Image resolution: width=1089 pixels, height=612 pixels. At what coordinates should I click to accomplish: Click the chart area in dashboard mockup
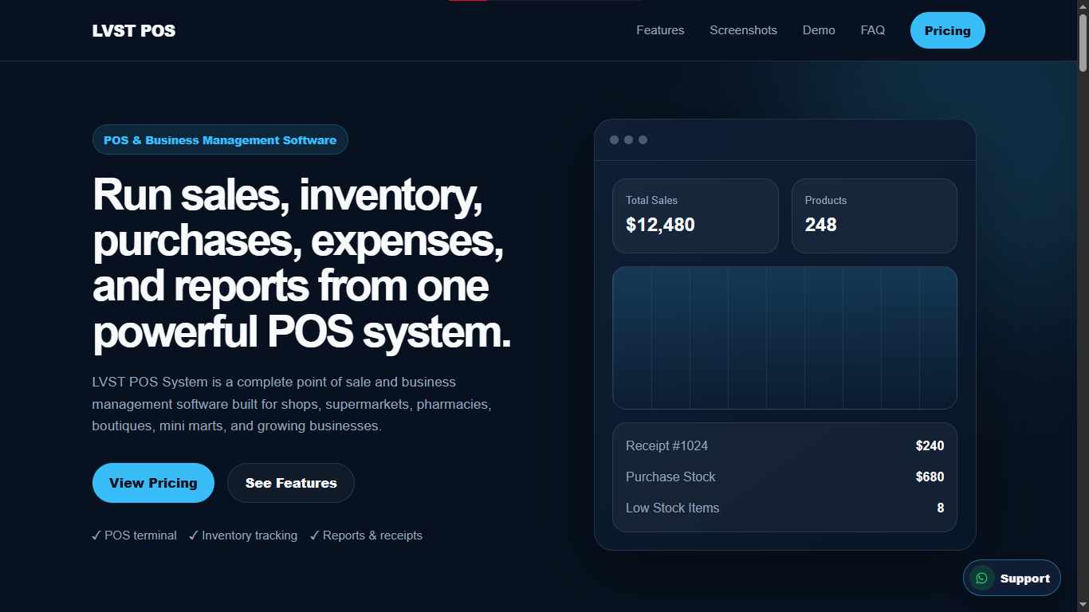(784, 338)
